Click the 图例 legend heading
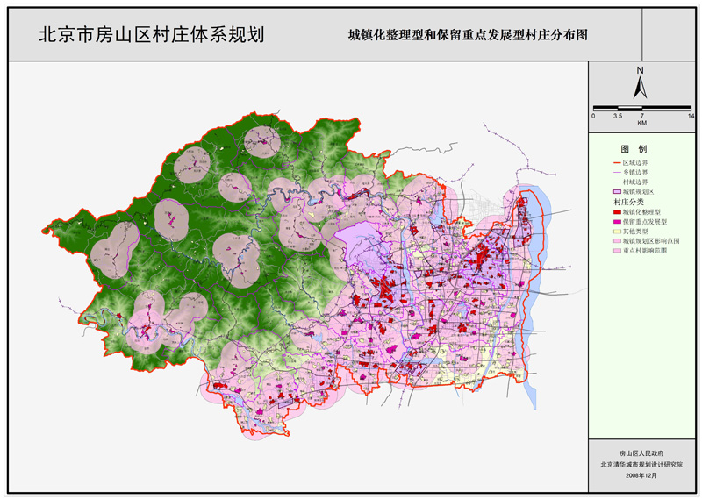This screenshot has width=702, height=499. click(634, 150)
